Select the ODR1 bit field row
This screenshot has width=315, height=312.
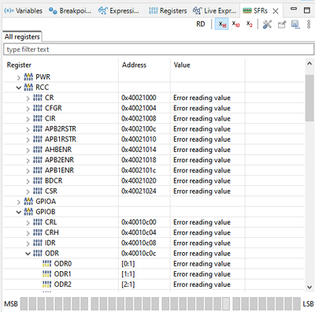[x=154, y=274]
